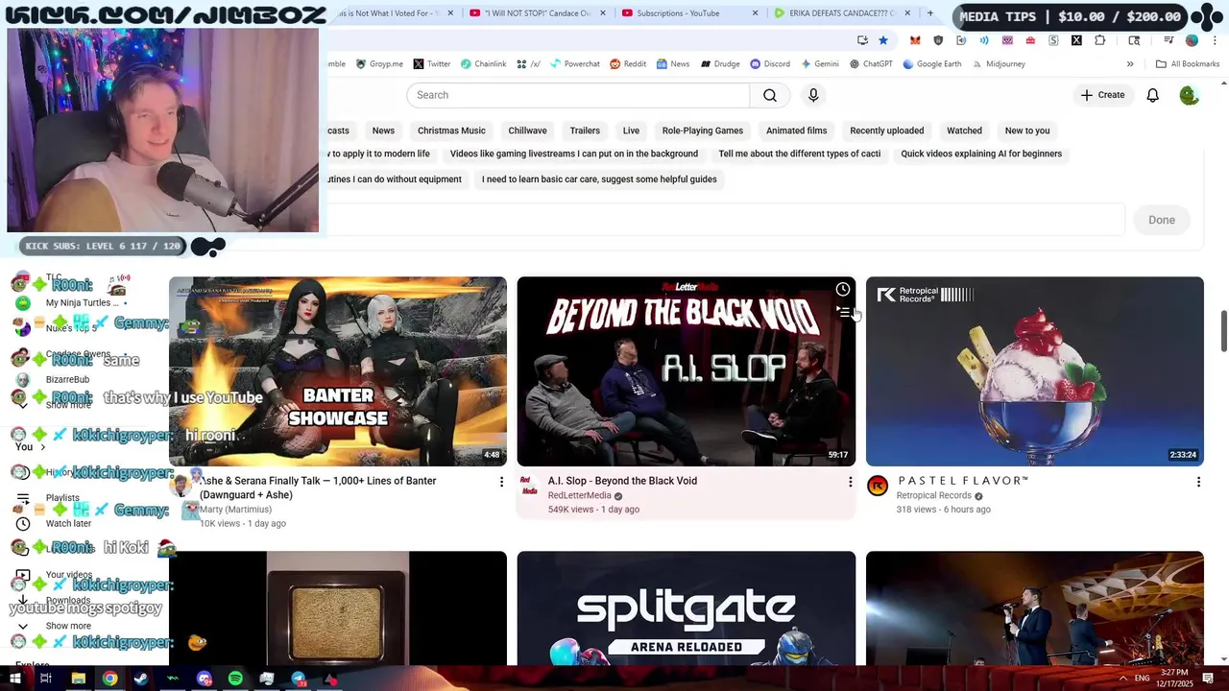
Task: Open the All Bookmarks folder
Action: tap(1188, 64)
